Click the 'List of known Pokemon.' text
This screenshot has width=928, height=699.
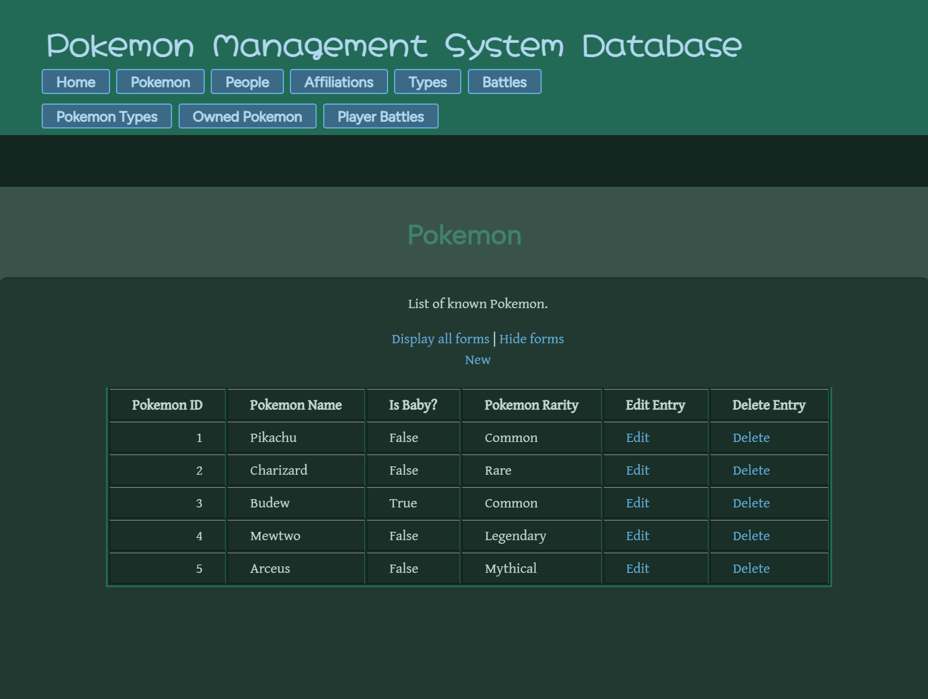click(x=477, y=304)
